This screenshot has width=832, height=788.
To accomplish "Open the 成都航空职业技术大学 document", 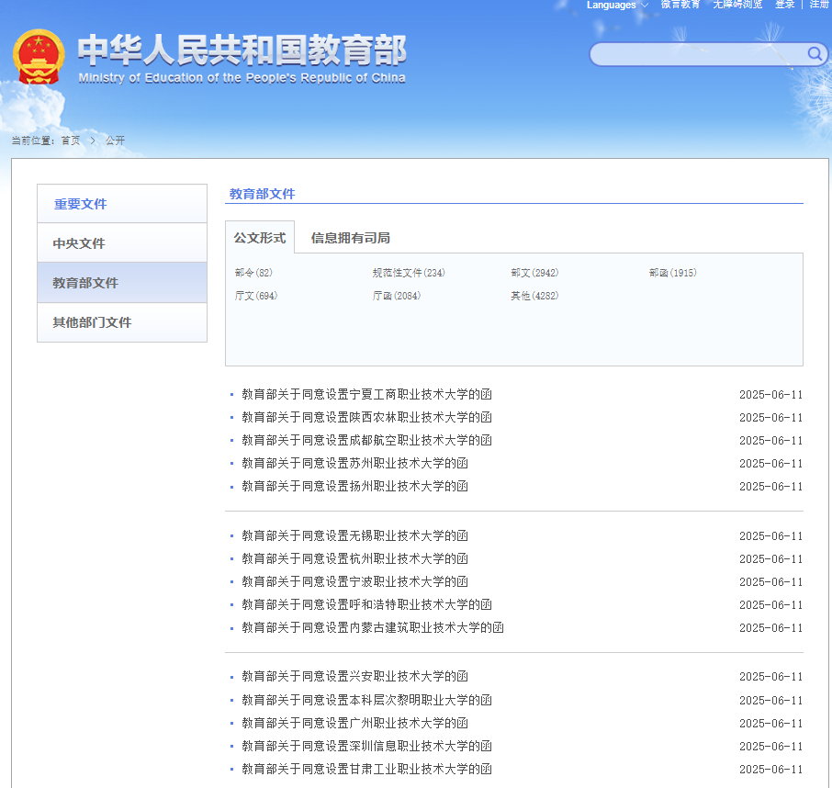I will click(366, 441).
